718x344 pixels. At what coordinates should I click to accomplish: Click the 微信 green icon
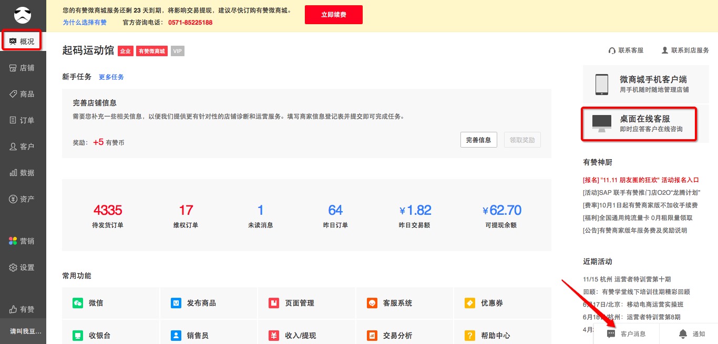(78, 303)
